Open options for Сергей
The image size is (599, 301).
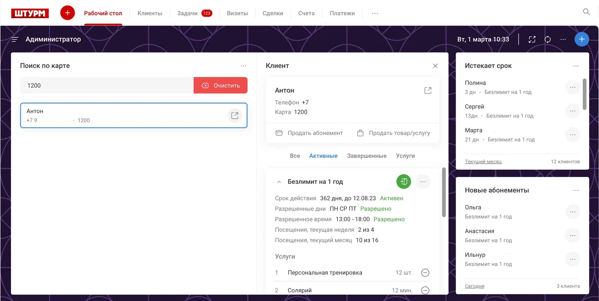tap(572, 111)
